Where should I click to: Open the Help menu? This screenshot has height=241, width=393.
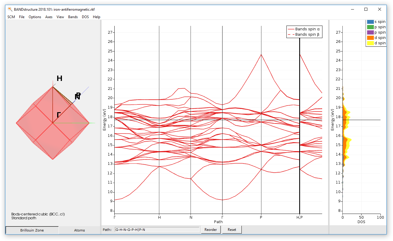tap(96, 17)
